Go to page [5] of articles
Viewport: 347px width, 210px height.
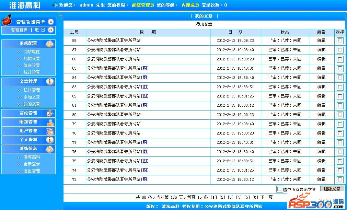coord(247,197)
